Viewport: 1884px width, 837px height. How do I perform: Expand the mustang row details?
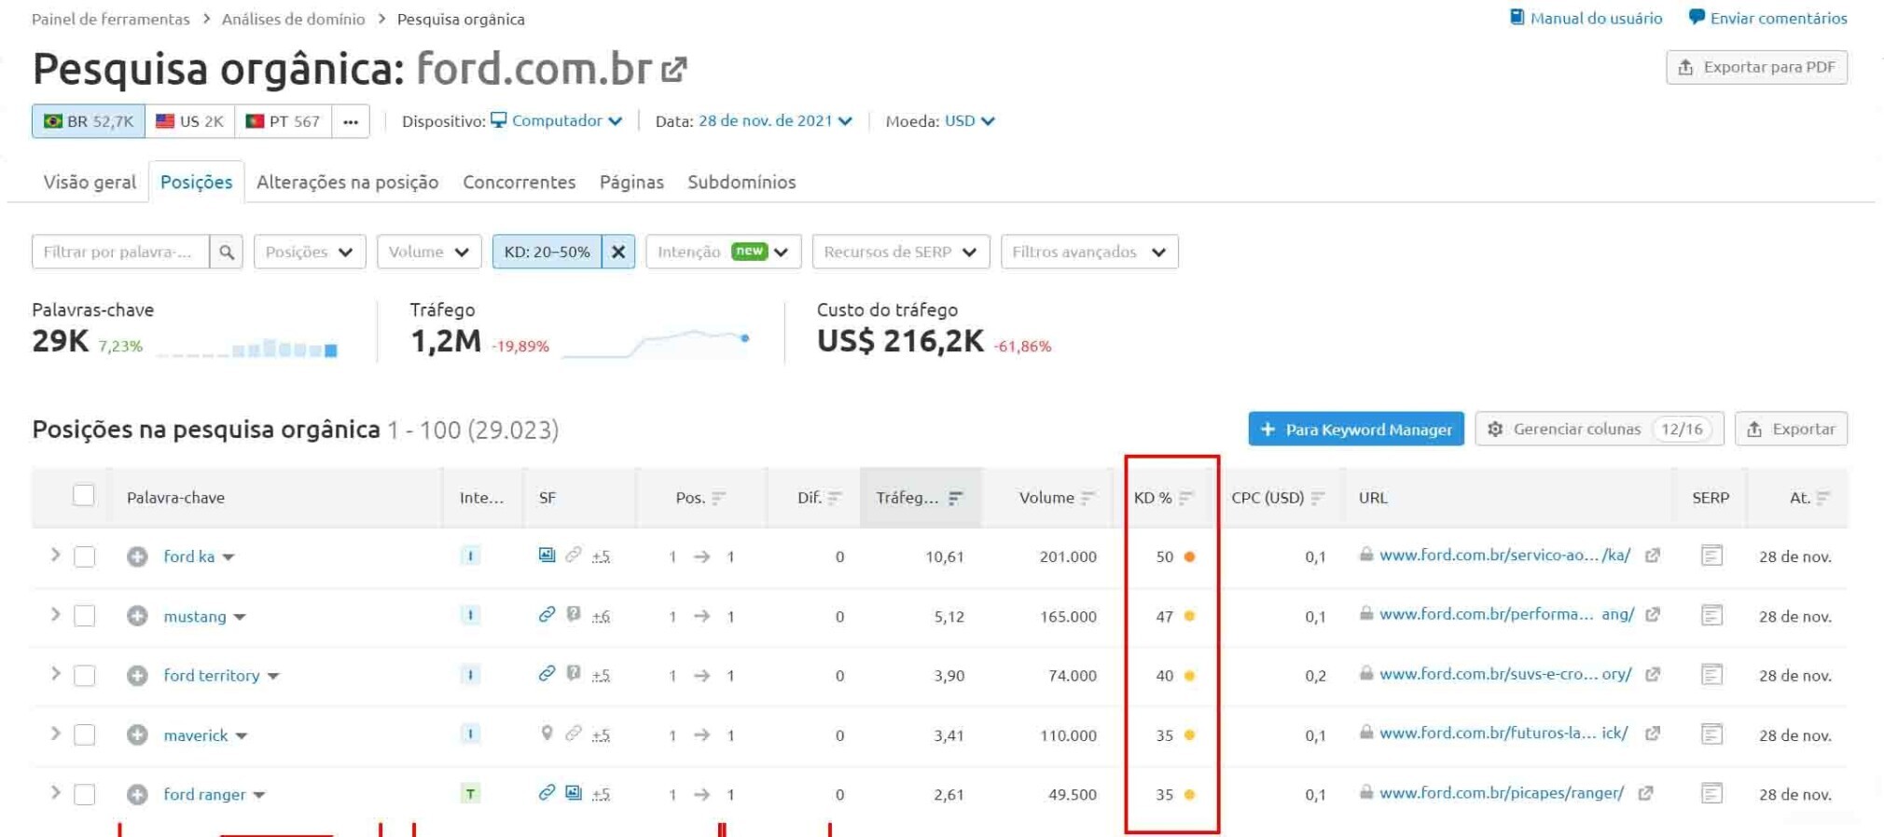(x=55, y=615)
